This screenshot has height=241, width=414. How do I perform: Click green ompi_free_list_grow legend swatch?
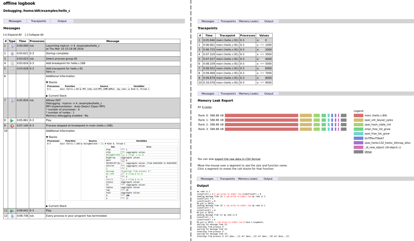(x=358, y=129)
